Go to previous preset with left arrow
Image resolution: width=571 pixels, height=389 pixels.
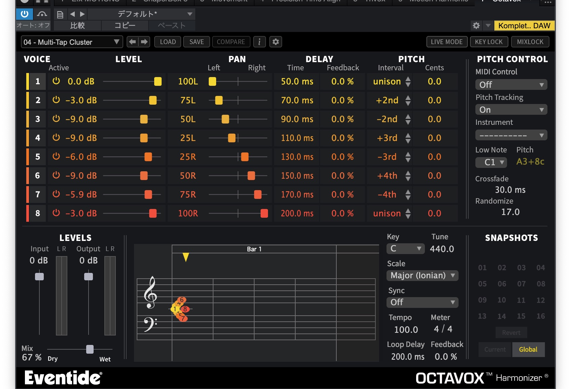pos(132,42)
